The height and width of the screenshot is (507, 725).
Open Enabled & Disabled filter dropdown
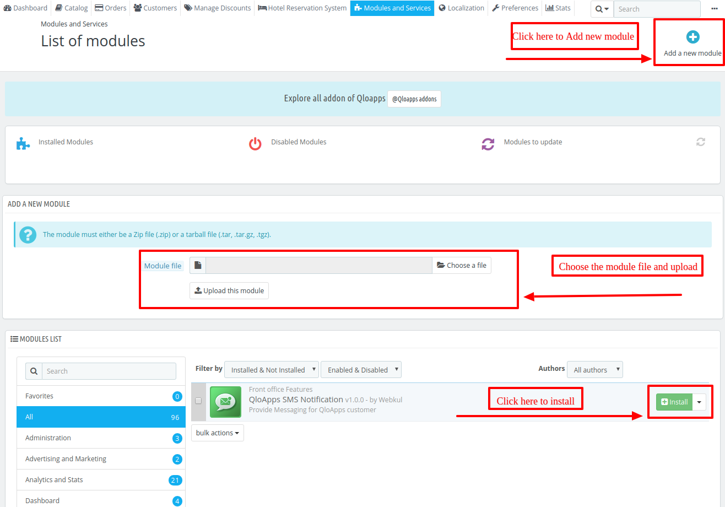coord(361,369)
